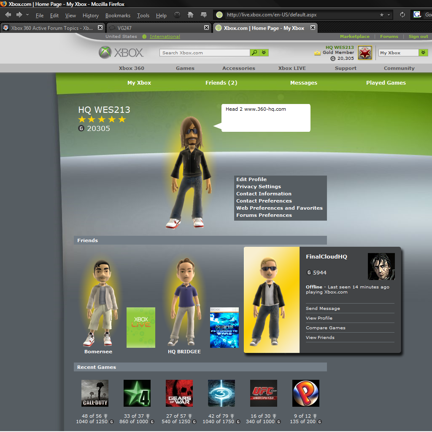Open the File menu
432x432 pixels.
point(40,16)
